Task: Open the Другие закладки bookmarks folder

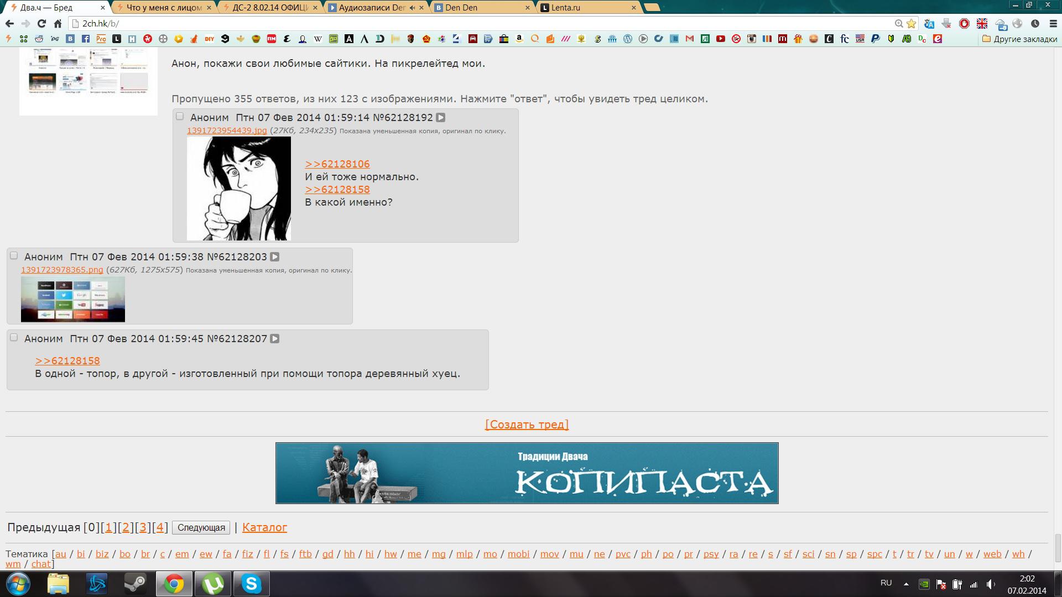Action: coord(1019,39)
